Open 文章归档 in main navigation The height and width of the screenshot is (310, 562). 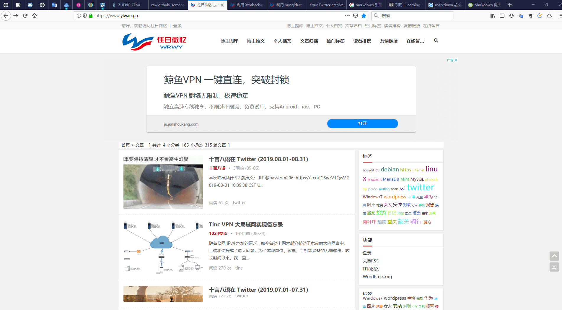tap(309, 41)
